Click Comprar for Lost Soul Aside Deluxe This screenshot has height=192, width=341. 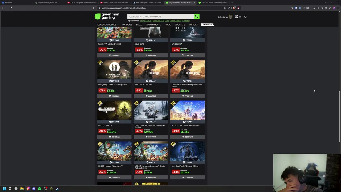tap(188, 178)
